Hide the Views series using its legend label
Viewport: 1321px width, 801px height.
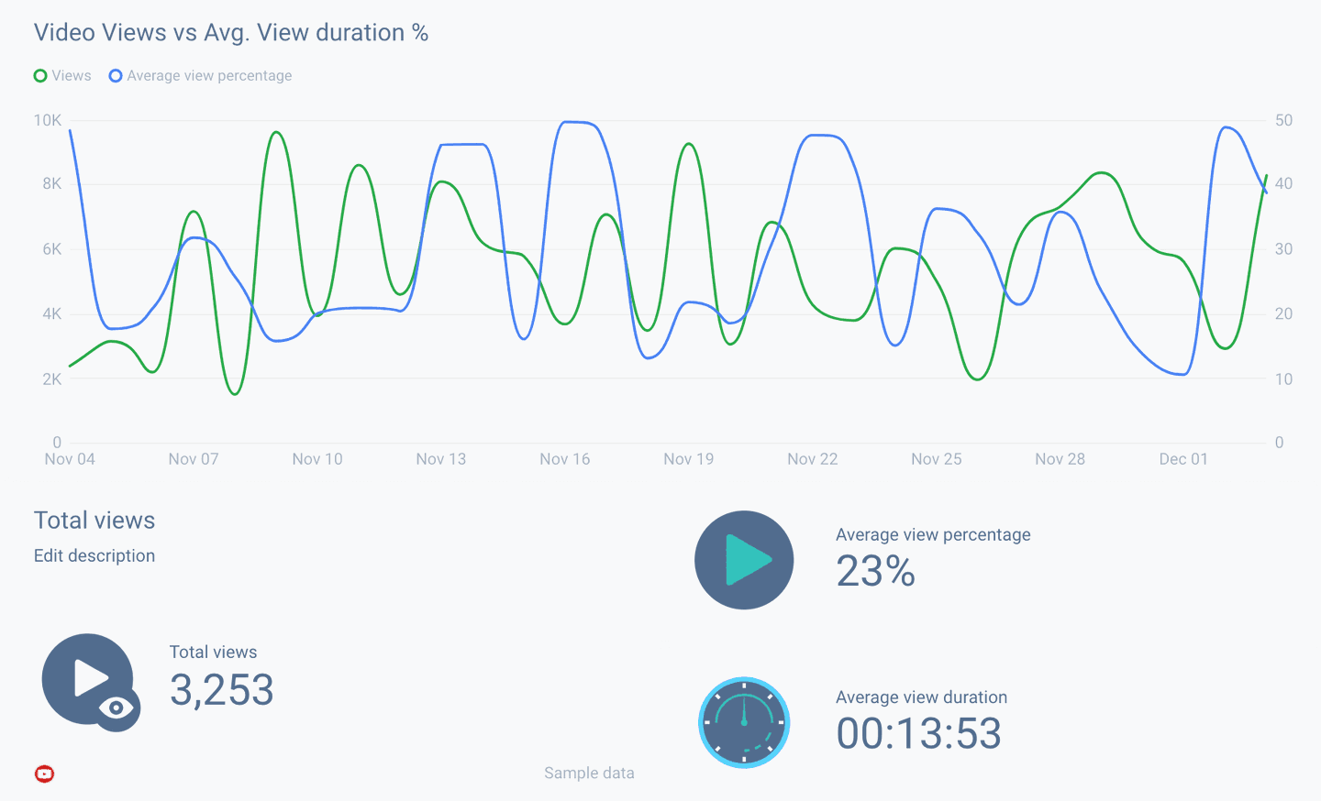click(x=72, y=75)
